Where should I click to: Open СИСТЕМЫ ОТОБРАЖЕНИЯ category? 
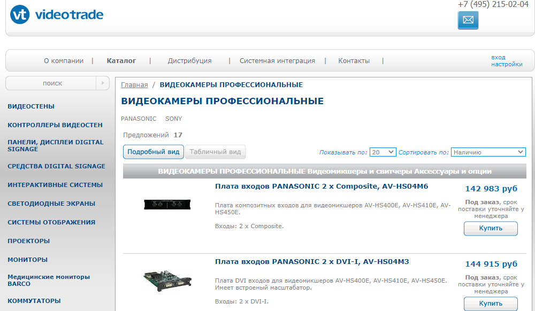tap(51, 222)
